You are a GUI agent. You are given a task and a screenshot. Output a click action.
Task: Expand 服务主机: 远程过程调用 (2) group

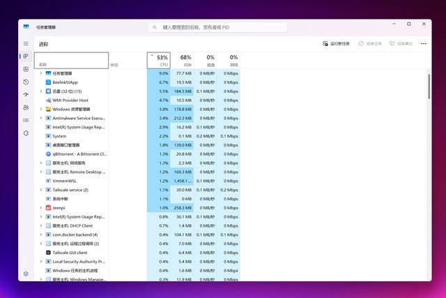click(x=41, y=244)
